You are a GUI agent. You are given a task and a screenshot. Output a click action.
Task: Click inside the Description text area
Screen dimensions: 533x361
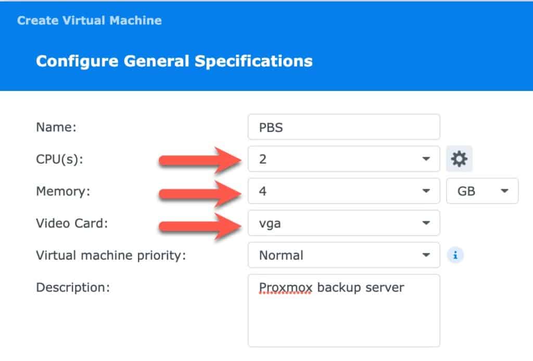(x=344, y=311)
